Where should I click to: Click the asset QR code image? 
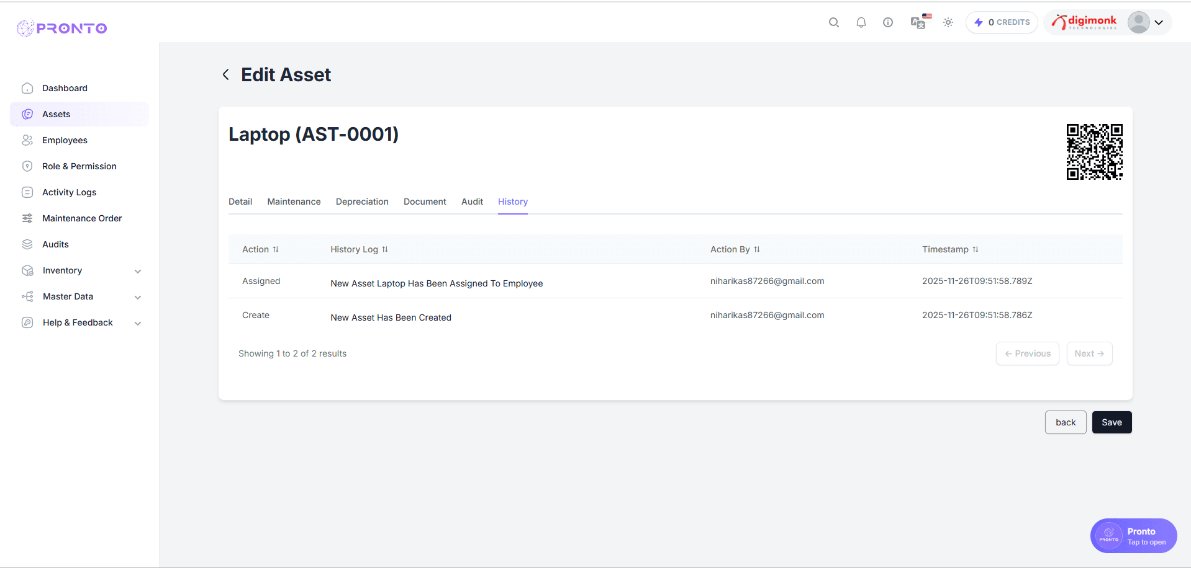click(1094, 152)
